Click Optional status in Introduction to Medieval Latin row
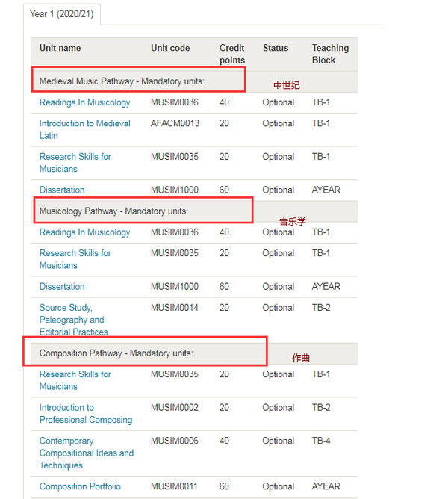The width and height of the screenshot is (448, 499). (278, 123)
